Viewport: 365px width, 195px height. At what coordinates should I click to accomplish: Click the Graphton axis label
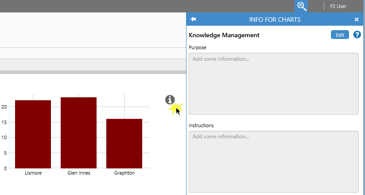[x=124, y=173]
